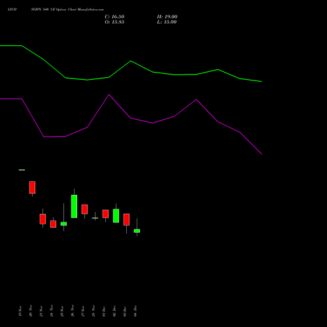Screen dimensions: 327x327
Task: Click the tall green 26 Nov candlestick
Action: 74,206
